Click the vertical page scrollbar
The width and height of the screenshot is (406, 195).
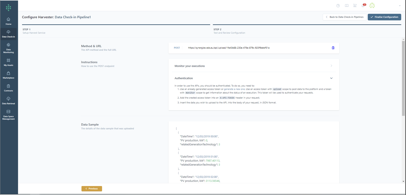pyautogui.click(x=403, y=79)
